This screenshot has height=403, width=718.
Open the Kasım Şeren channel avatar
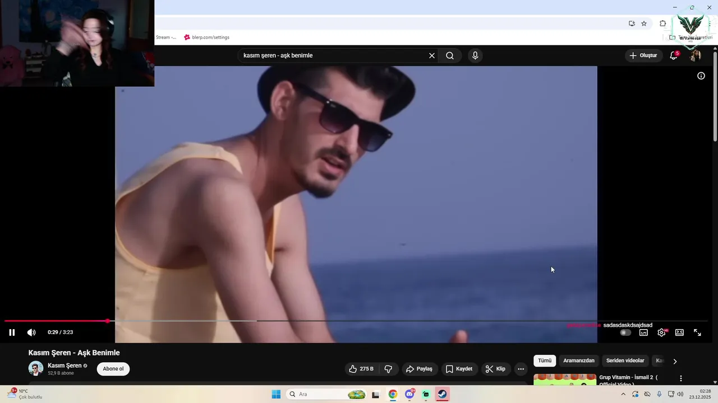point(36,368)
